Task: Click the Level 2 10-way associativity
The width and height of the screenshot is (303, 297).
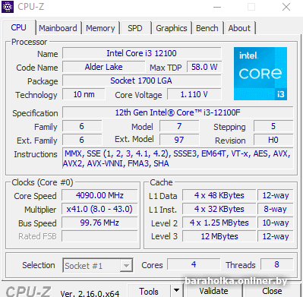Action: [276, 223]
